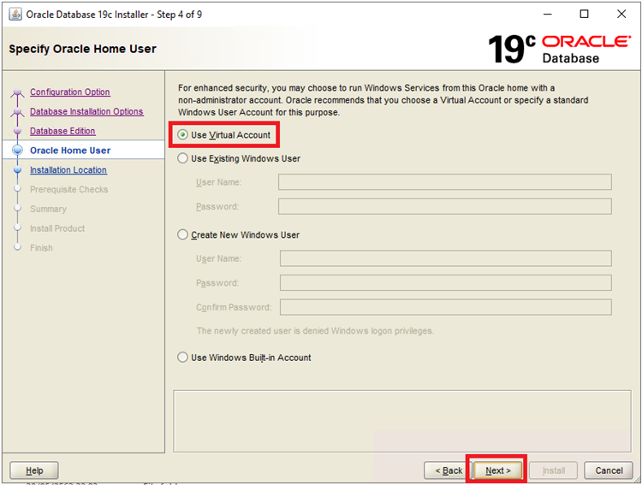Maximize the installer window
This screenshot has width=642, height=485.
tap(585, 14)
